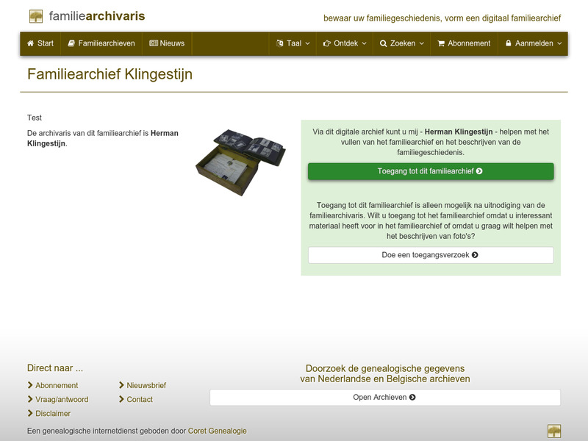
Task: Open the Taal dropdown
Action: [x=291, y=43]
